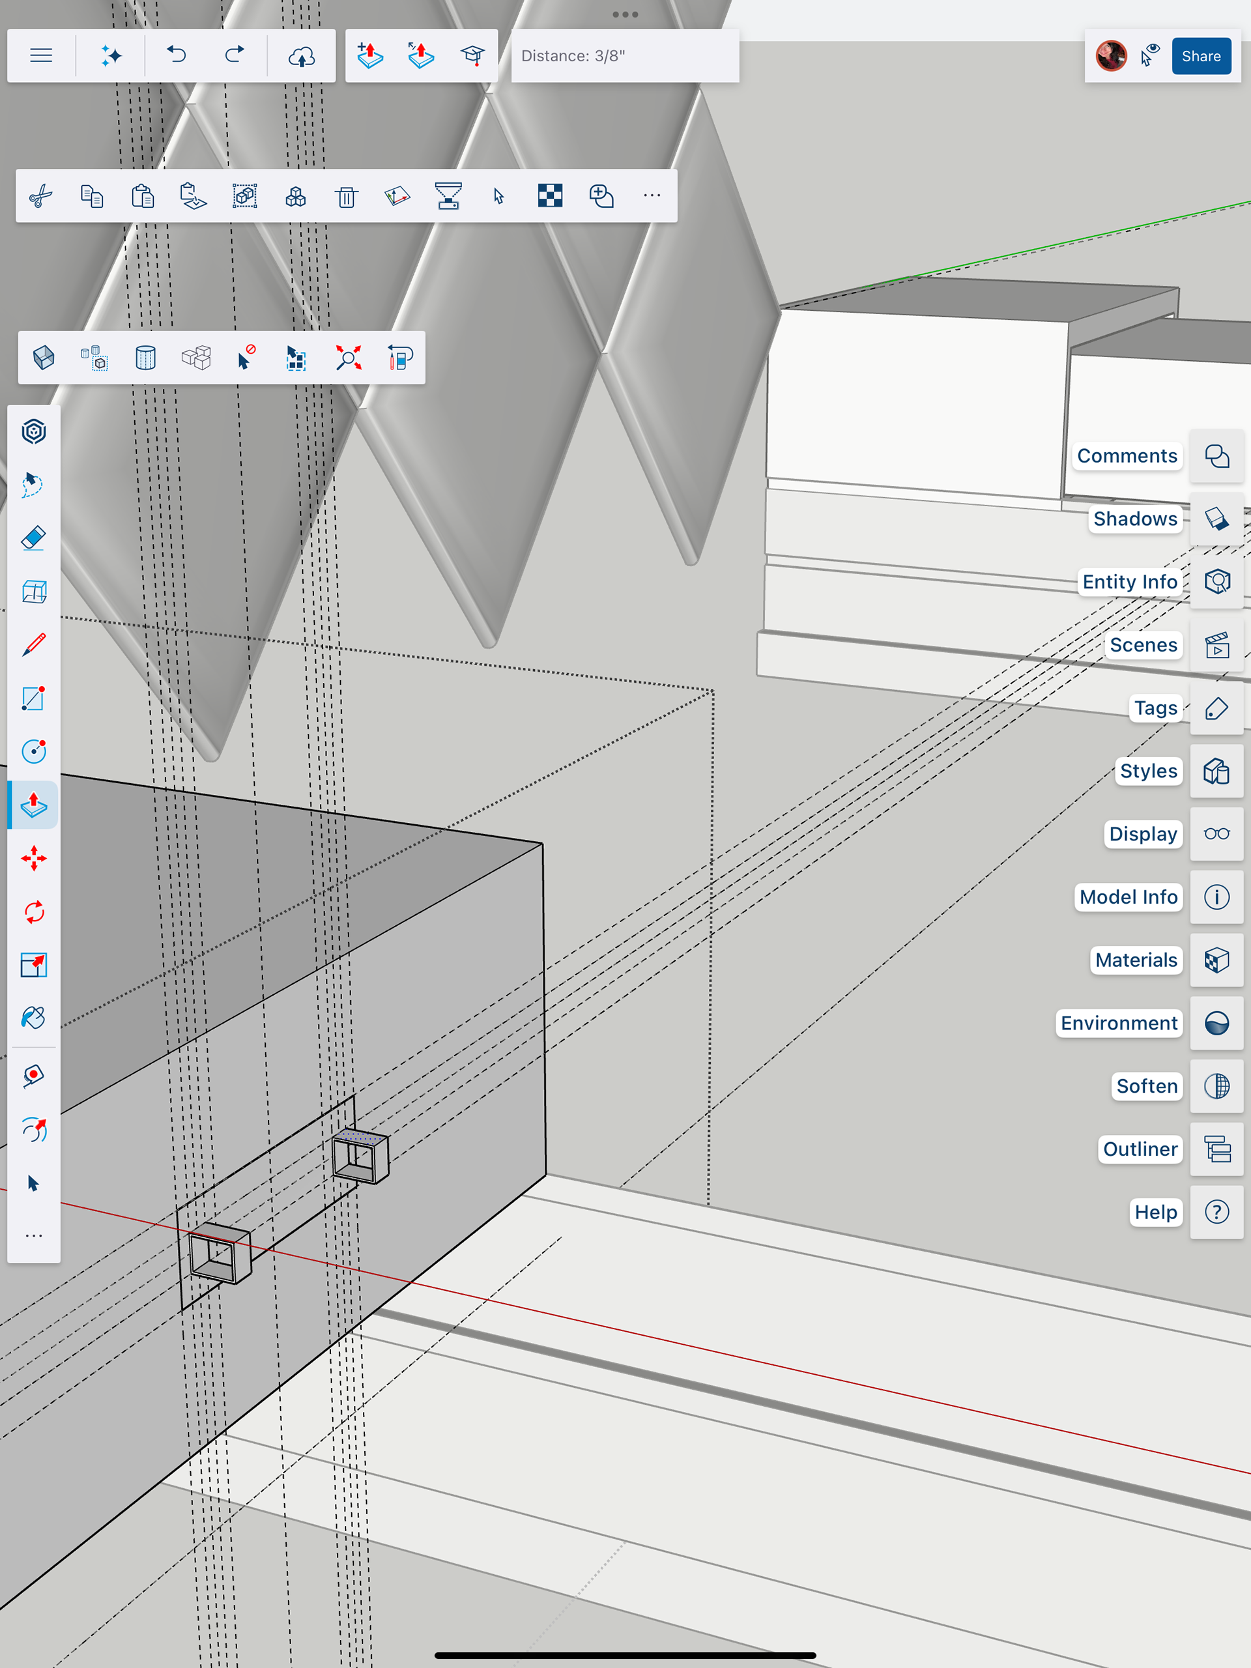Toggle the Shadows panel icon
This screenshot has width=1251, height=1668.
1216,519
